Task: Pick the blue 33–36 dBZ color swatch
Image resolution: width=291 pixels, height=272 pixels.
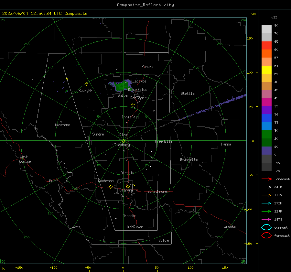Action: pyautogui.click(x=266, y=118)
